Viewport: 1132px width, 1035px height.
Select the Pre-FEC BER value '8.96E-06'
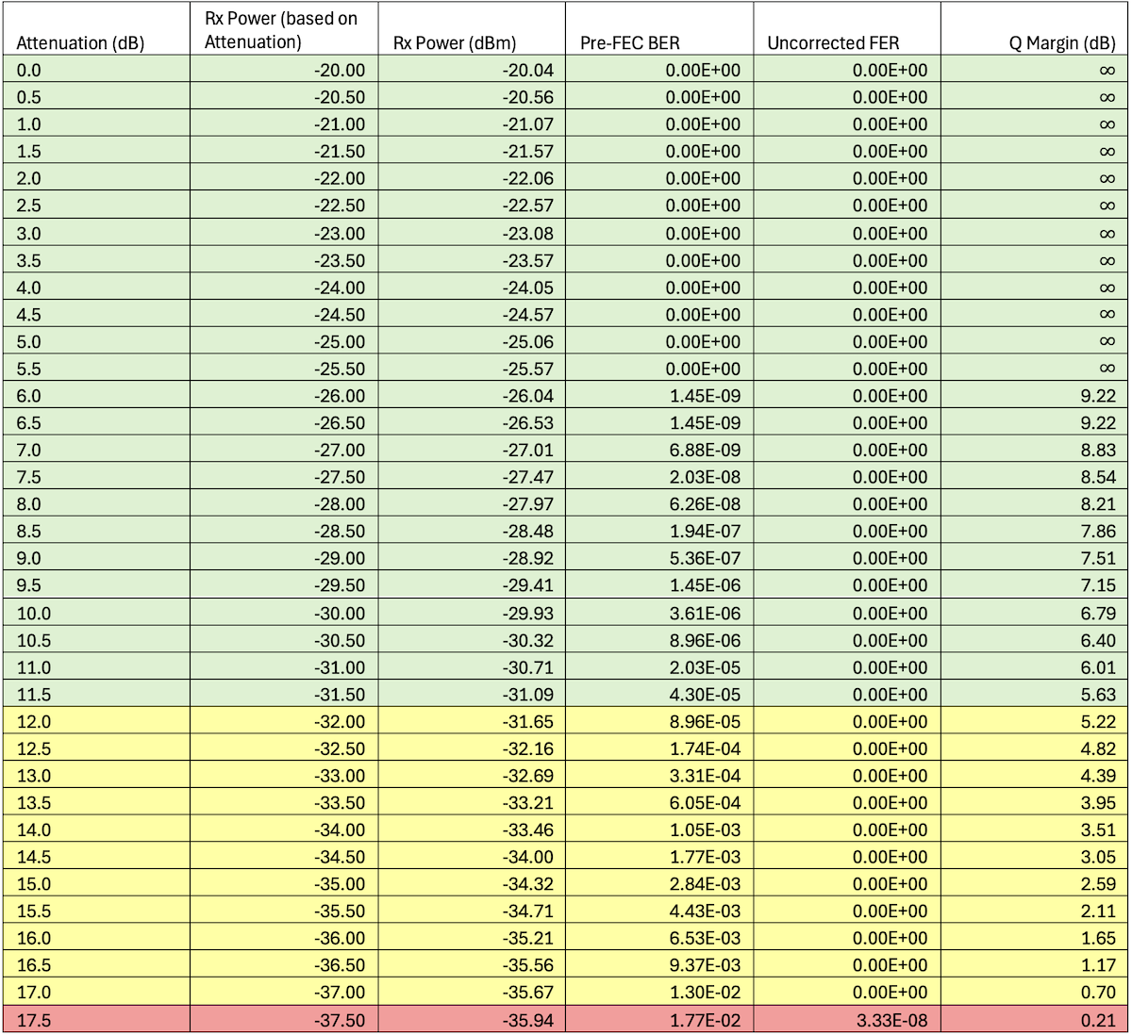659,641
